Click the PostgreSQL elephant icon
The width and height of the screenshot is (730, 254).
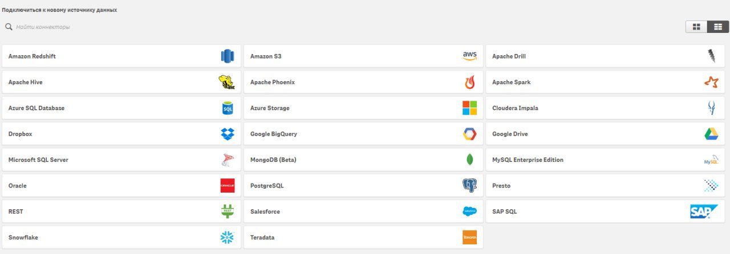point(469,186)
